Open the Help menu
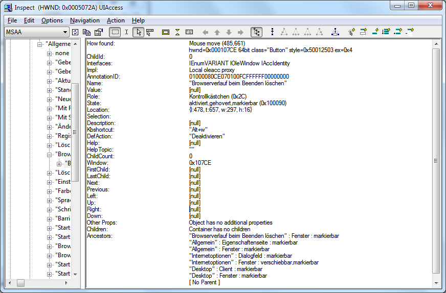 point(138,20)
